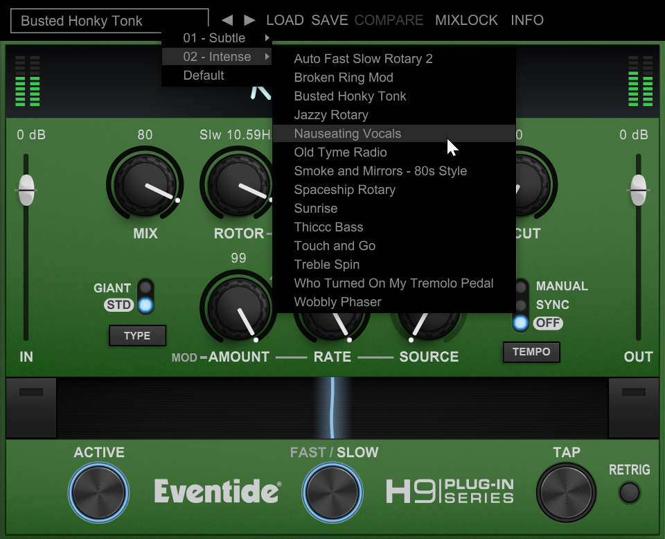665x539 pixels.
Task: Click the ACTIVE footswitch
Action: tap(99, 493)
